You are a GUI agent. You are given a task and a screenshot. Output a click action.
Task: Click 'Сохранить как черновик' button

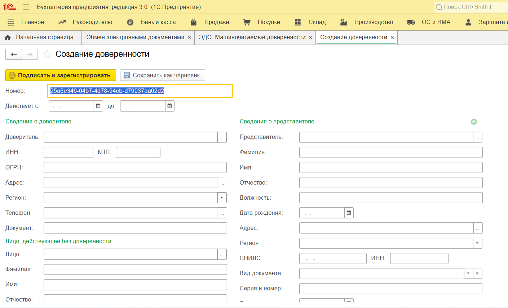click(162, 76)
